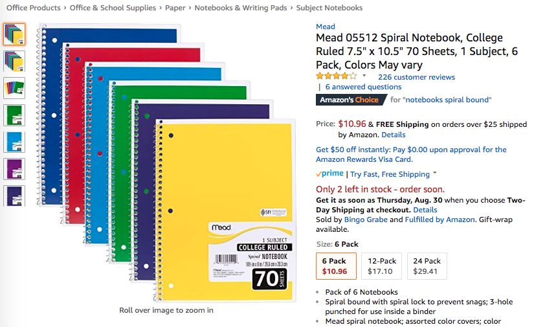Image resolution: width=534 pixels, height=327 pixels.
Task: Expand the star rating dropdown arrow
Action: coord(364,76)
